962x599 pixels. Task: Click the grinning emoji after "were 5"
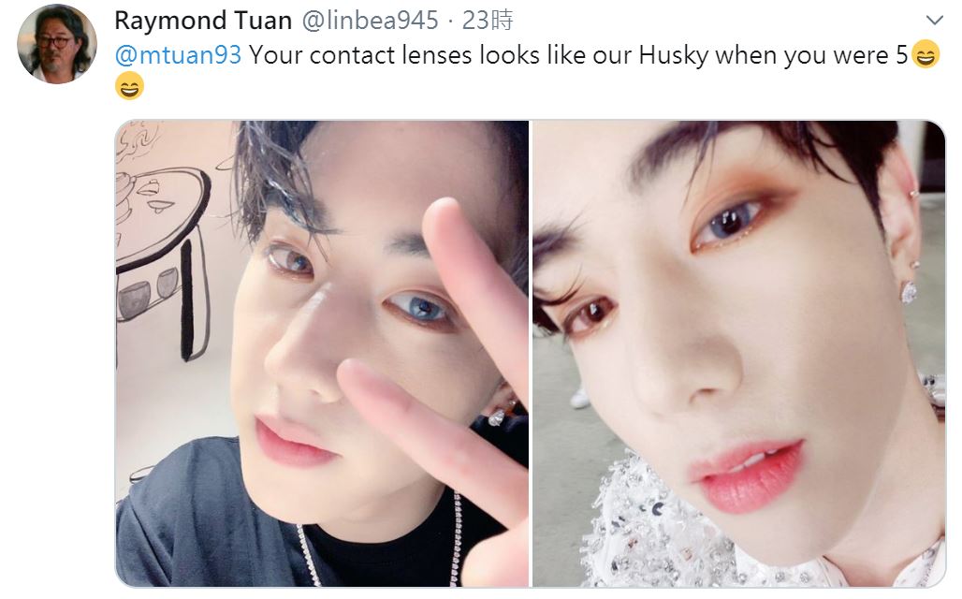pos(926,54)
